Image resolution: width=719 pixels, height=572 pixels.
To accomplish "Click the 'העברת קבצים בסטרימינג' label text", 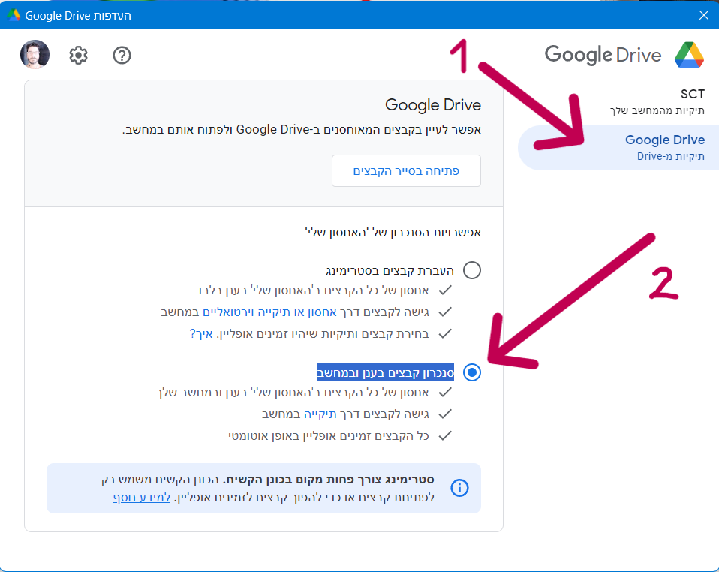I will tap(390, 271).
